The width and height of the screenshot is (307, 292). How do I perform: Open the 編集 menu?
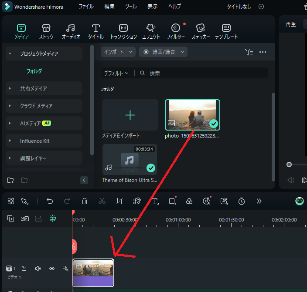[x=109, y=7]
